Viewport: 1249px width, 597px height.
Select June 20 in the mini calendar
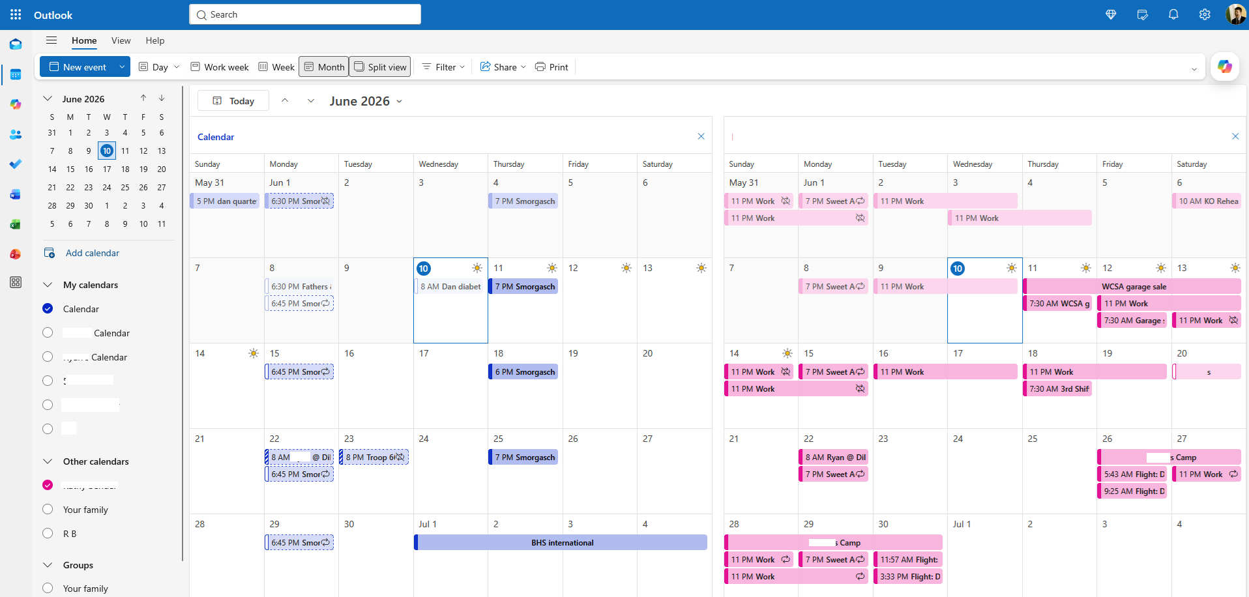(x=162, y=169)
